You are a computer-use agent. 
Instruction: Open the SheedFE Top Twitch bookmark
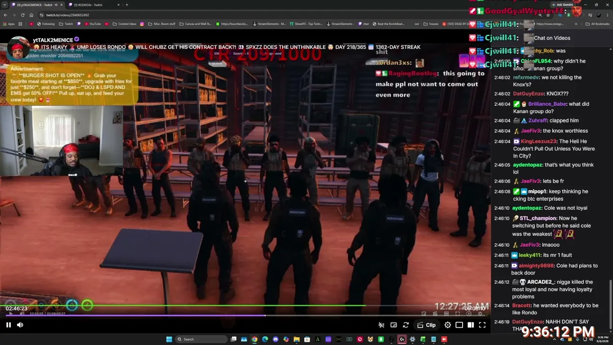[x=306, y=24]
